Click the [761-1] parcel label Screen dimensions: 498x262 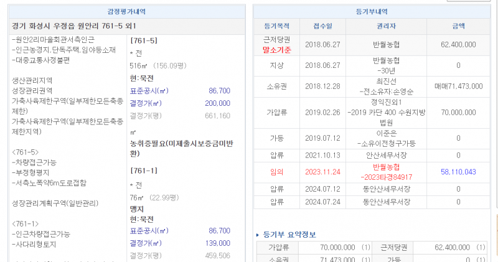pos(143,171)
